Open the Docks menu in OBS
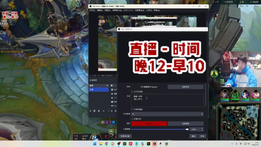 pyautogui.click(x=117, y=10)
